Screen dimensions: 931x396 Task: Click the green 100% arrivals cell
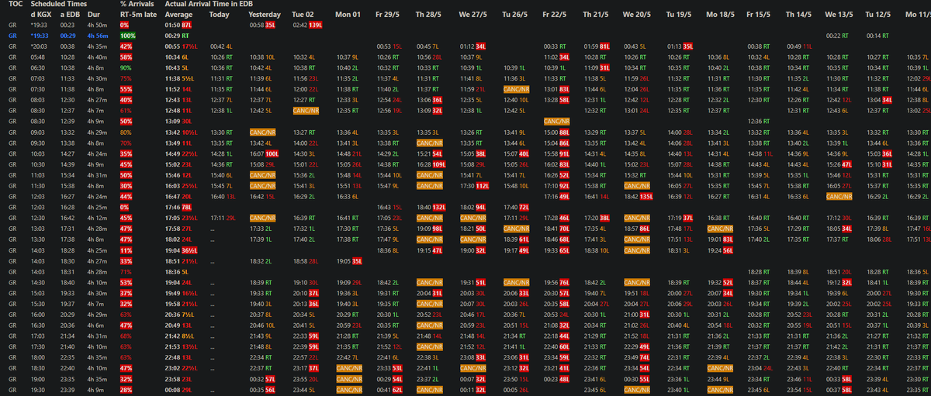(128, 36)
